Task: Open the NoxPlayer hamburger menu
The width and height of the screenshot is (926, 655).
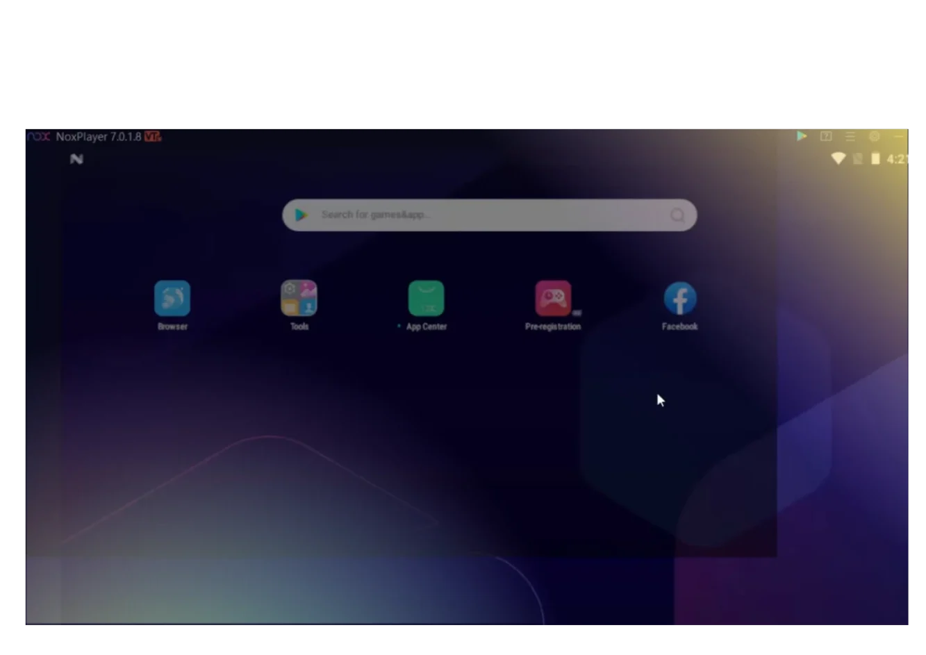Action: (850, 136)
